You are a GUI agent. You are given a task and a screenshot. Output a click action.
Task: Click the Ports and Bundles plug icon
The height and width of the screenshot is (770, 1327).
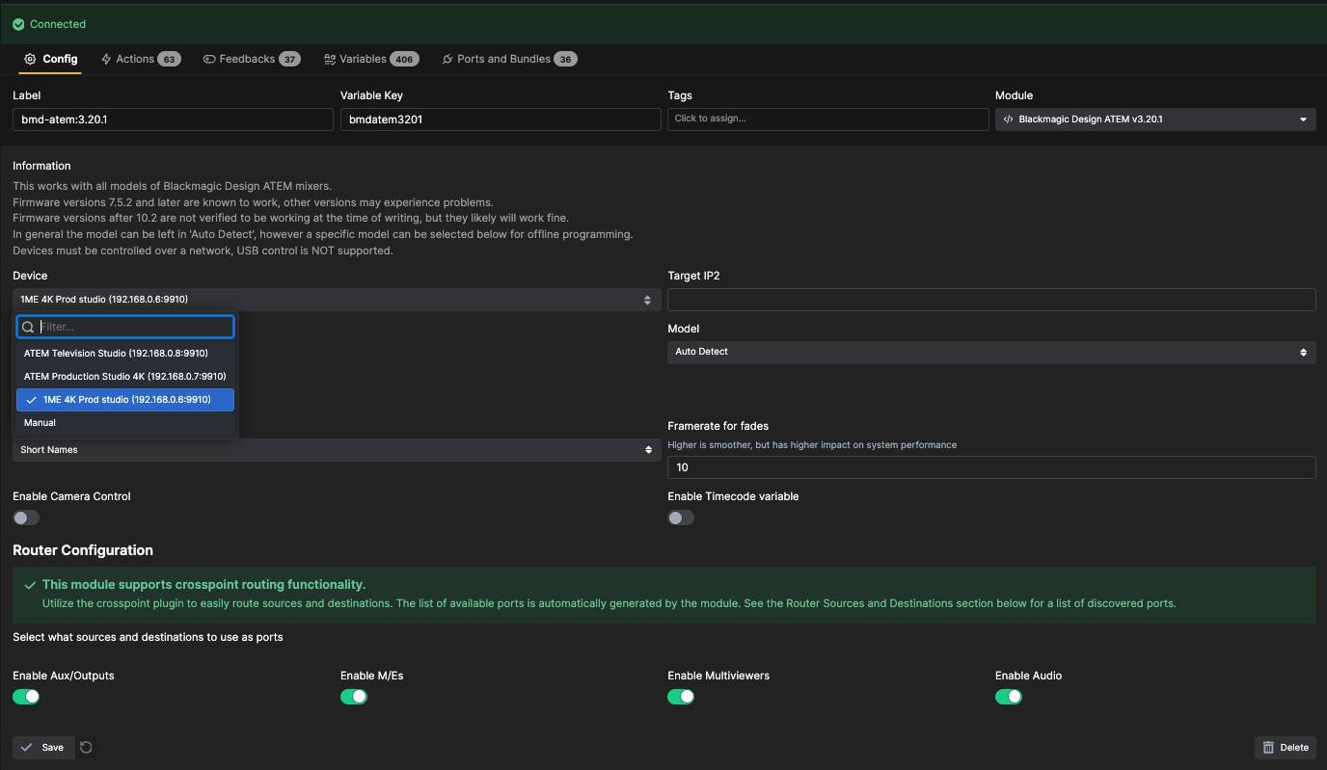(x=447, y=59)
